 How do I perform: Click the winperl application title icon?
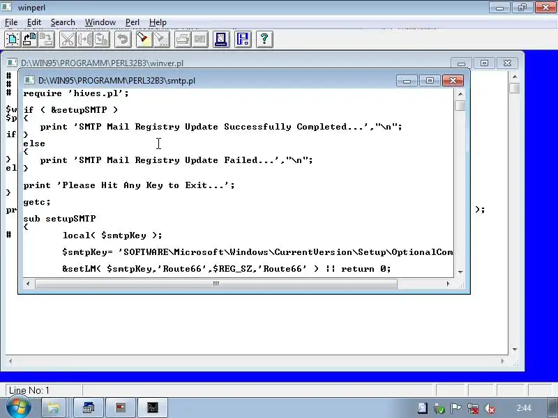click(x=6, y=6)
